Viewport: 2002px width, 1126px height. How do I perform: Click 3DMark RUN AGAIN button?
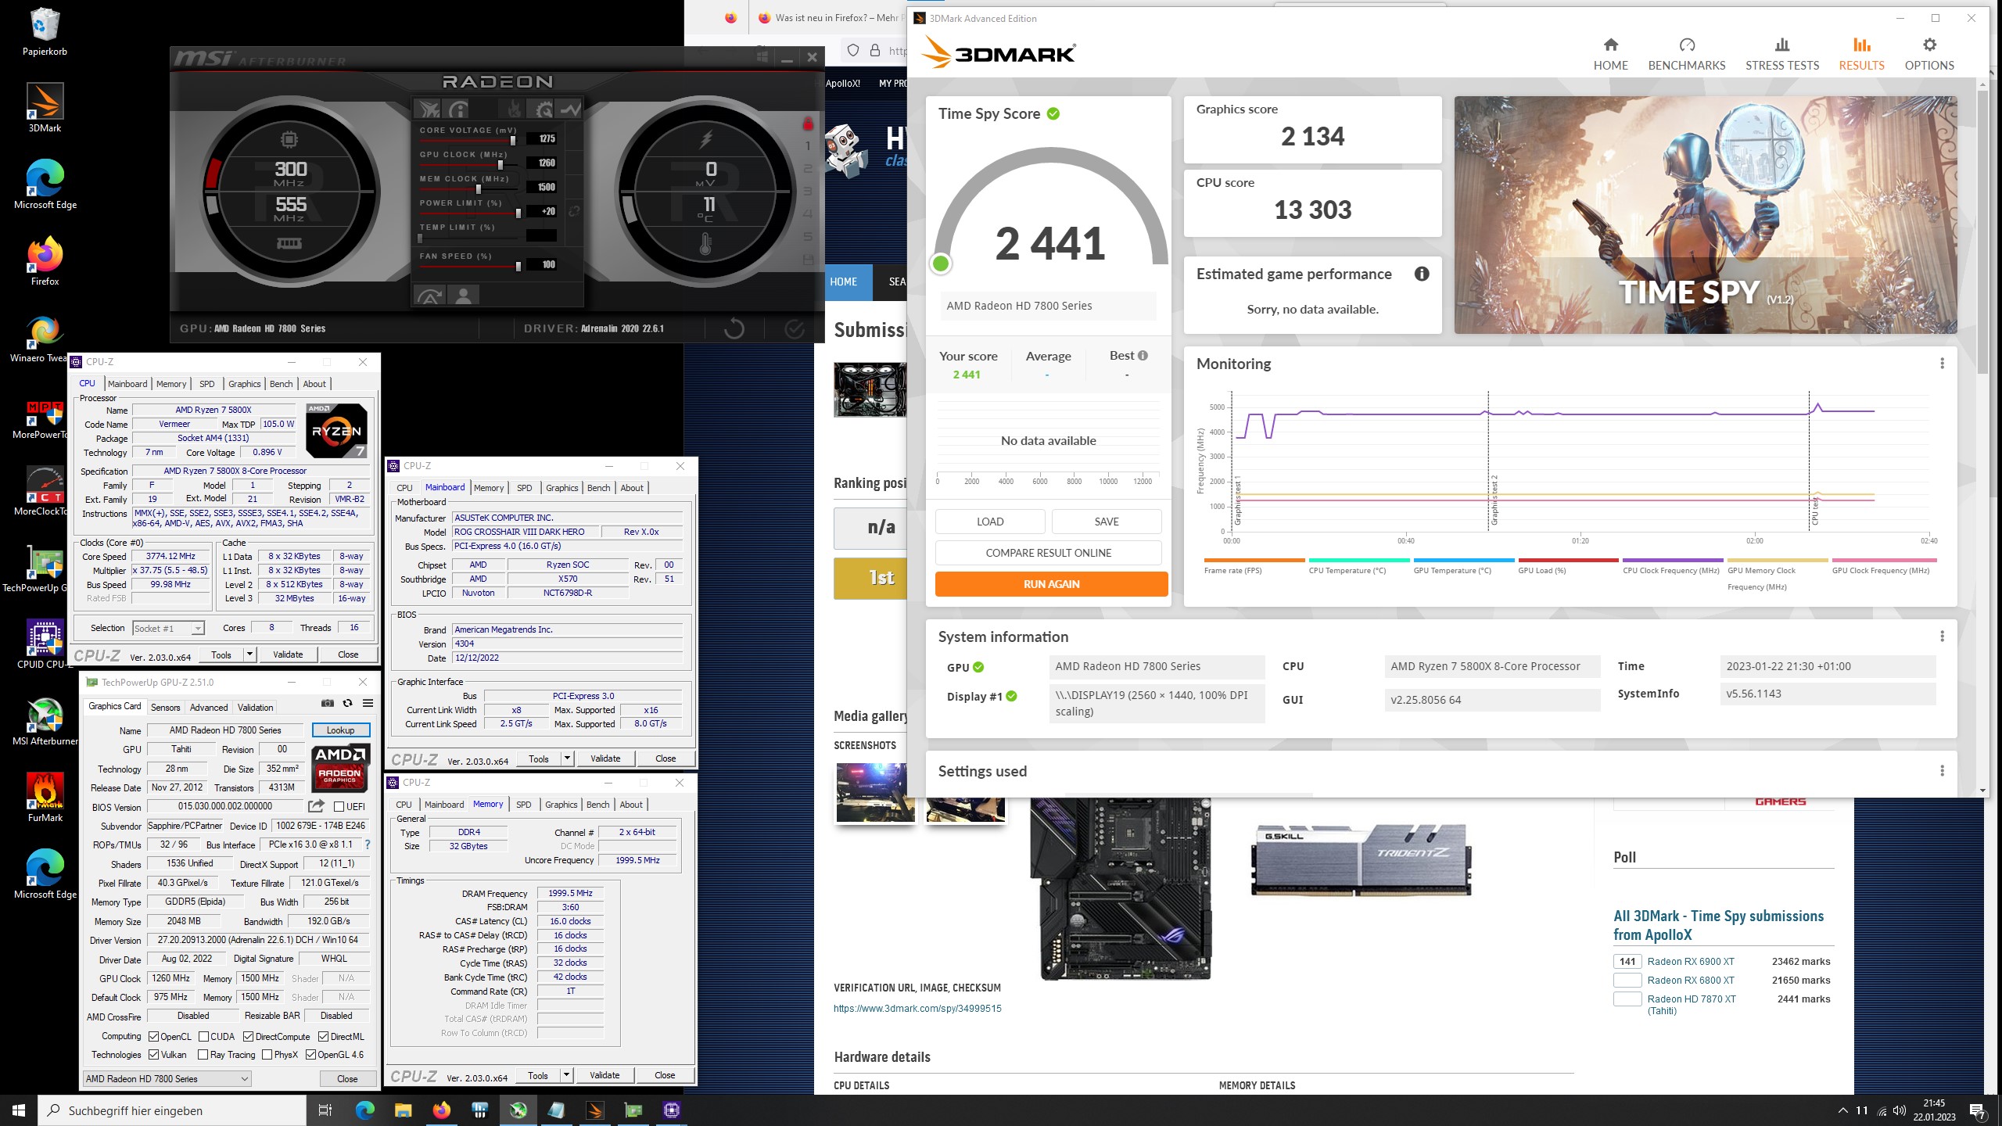[x=1051, y=584]
